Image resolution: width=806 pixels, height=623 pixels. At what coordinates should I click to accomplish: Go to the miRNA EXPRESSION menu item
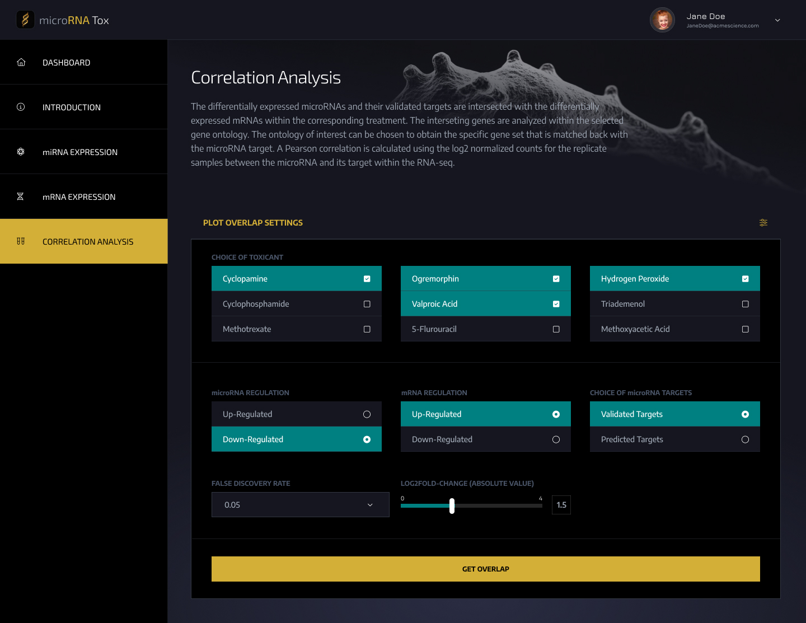point(80,152)
